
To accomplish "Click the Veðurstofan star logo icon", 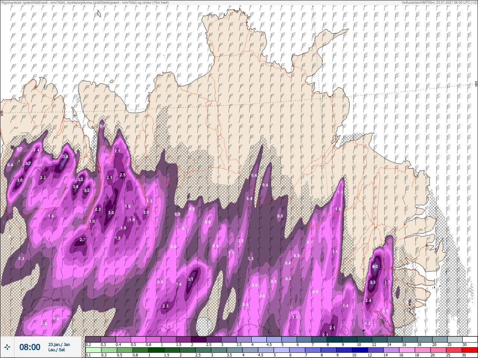I will tap(7, 347).
